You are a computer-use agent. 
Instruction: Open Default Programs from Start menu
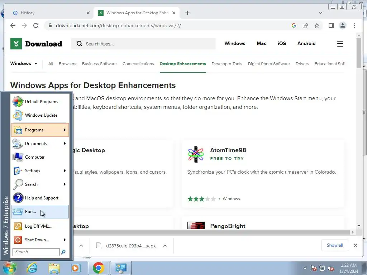coord(40,102)
